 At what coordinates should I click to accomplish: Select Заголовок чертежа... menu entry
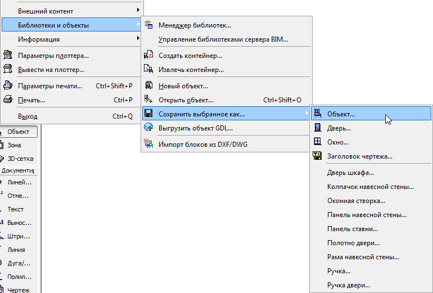359,156
